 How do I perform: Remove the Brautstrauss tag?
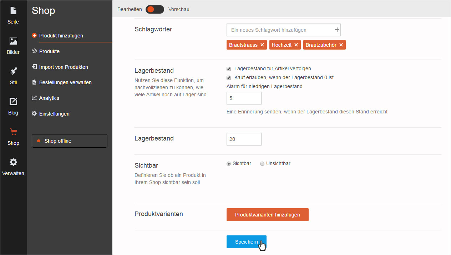(262, 45)
